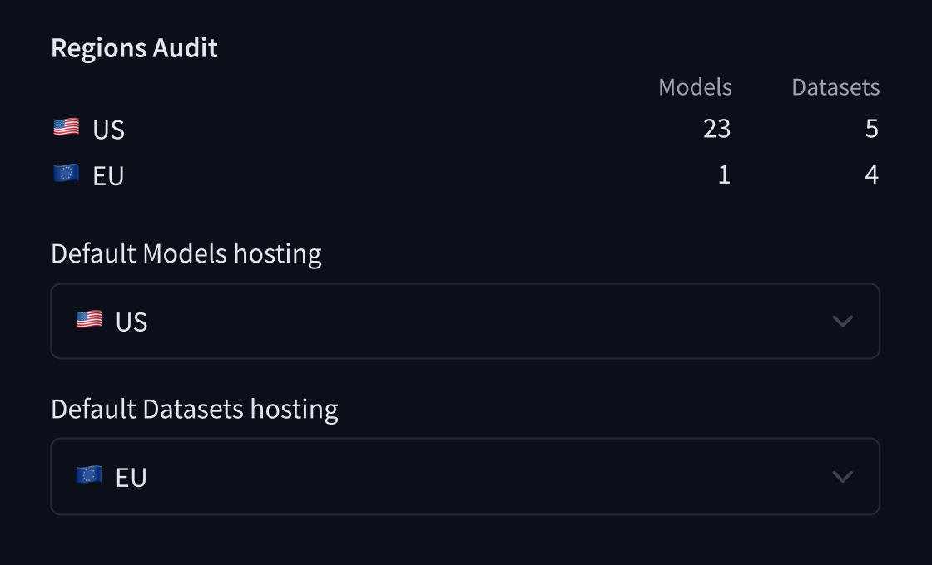Viewport: 932px width, 565px height.
Task: Click the Models column header
Action: coord(695,87)
